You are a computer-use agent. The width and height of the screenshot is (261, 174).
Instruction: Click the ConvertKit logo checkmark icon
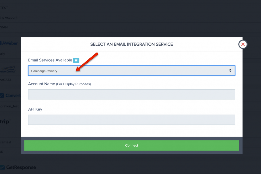[x=2, y=96]
